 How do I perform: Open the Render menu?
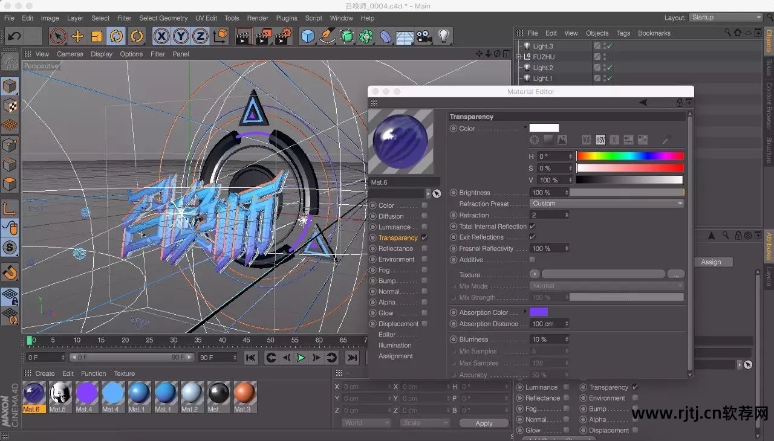point(257,18)
